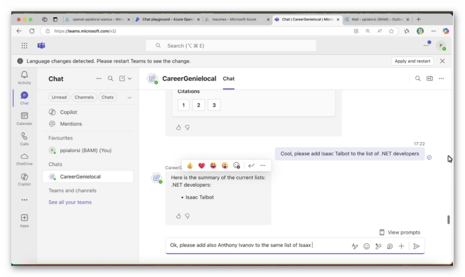Send the typed message
Screen dimensions: 465x277
click(416, 246)
